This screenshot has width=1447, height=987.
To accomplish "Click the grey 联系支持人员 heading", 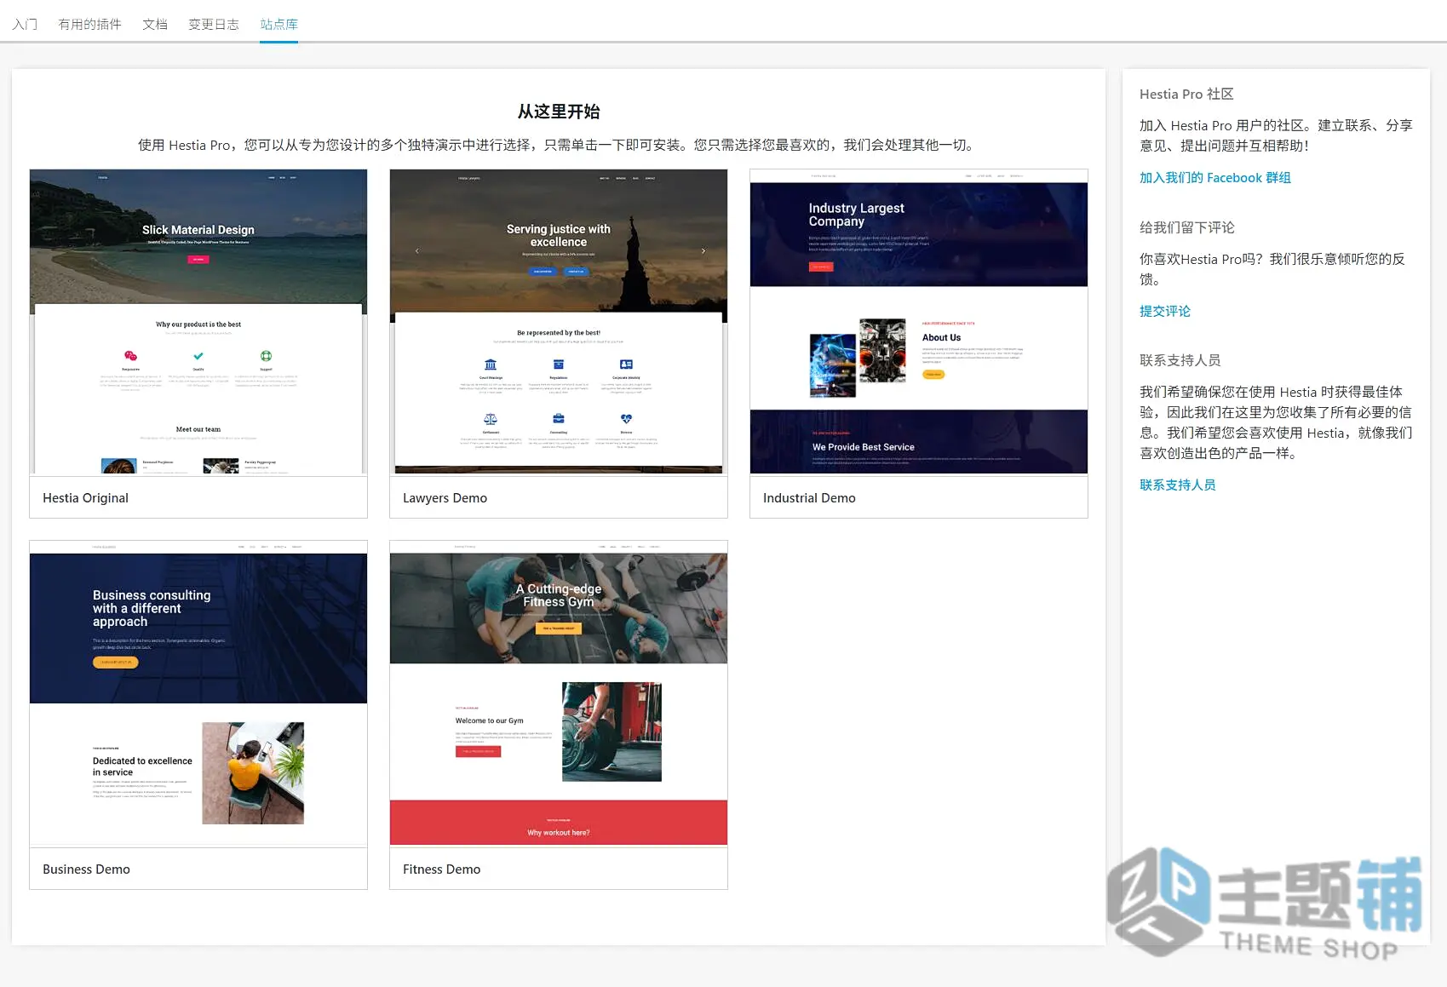I will click(1180, 361).
